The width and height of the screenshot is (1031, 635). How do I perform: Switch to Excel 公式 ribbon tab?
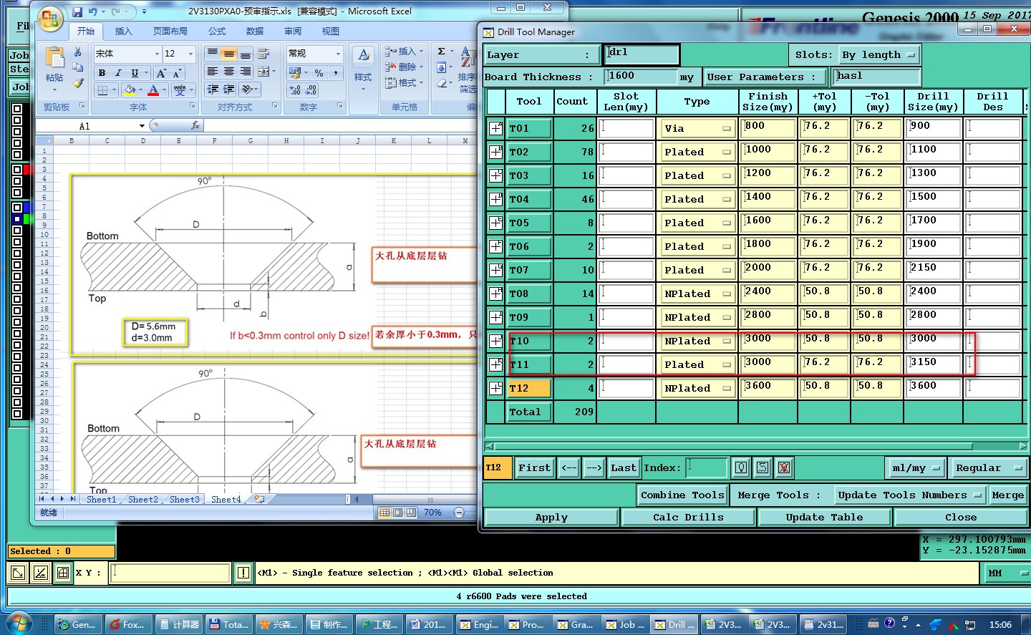217,31
